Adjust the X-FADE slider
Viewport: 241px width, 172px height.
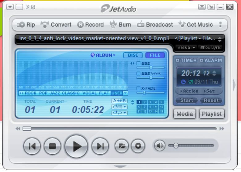click(x=151, y=92)
